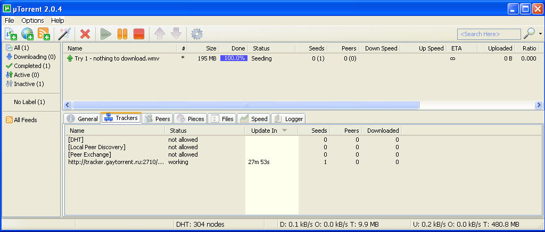Switch to the Peers tab
Image resolution: width=545 pixels, height=232 pixels.
158,118
